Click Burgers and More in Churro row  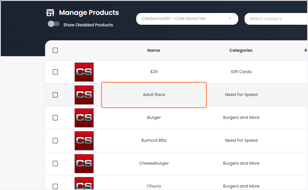(x=241, y=186)
